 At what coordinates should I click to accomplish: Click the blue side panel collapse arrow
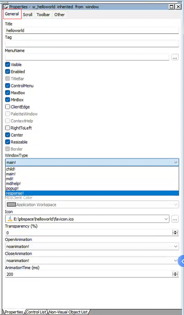coord(182,261)
